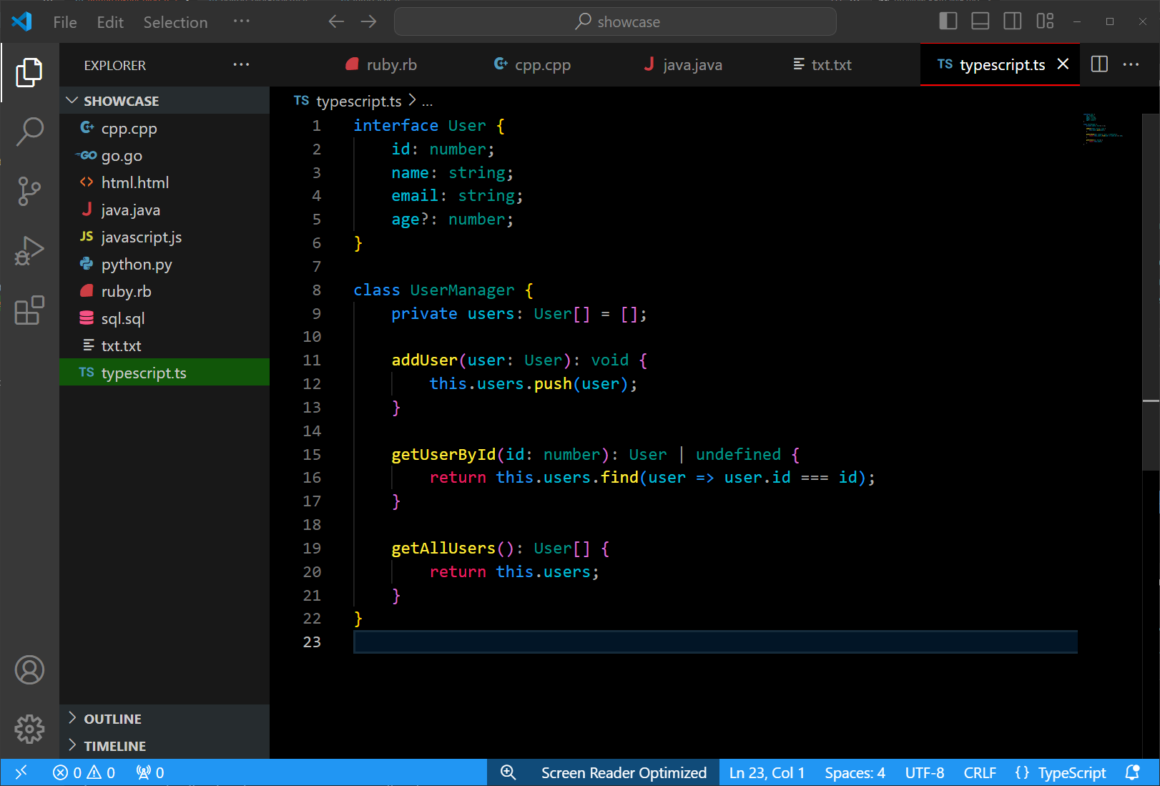Expand the TIMELINE section
The height and width of the screenshot is (786, 1160).
tap(164, 746)
